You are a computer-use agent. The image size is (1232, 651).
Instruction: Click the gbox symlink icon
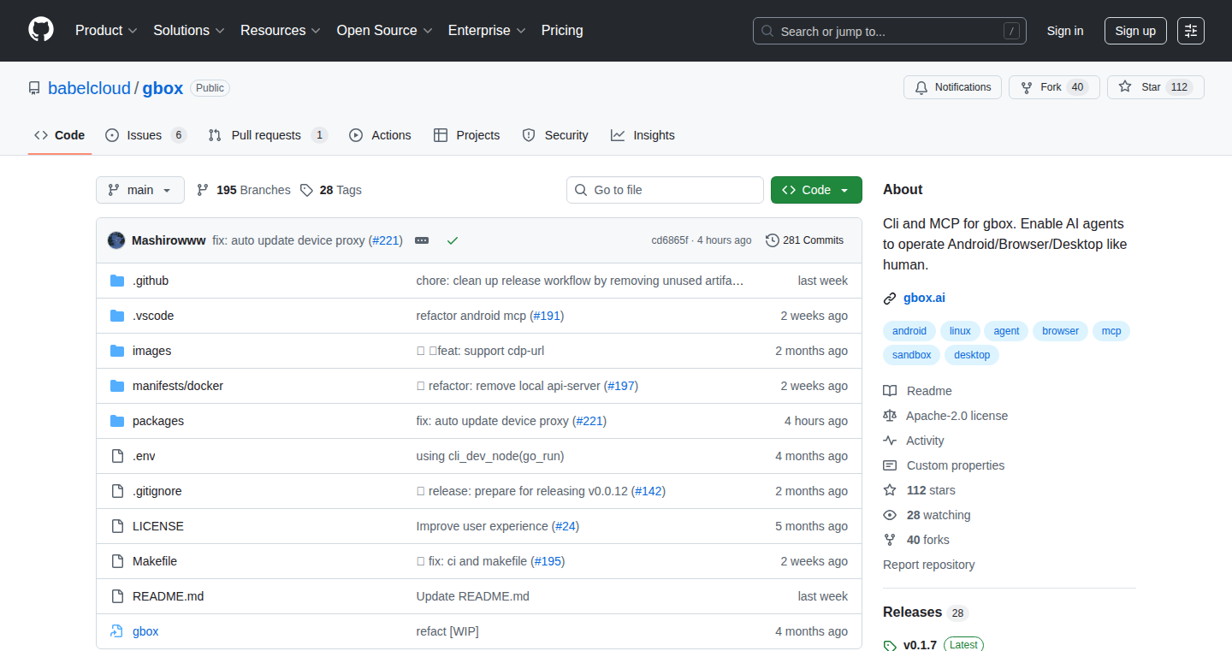[117, 631]
